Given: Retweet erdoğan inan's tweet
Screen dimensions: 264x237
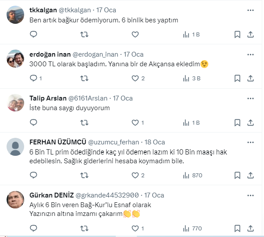Looking at the screenshot, I should coord(85,78).
